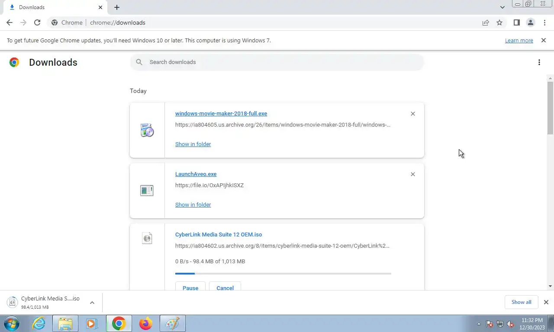
Task: Show LaunchAveo.exe in folder
Action: (x=193, y=204)
